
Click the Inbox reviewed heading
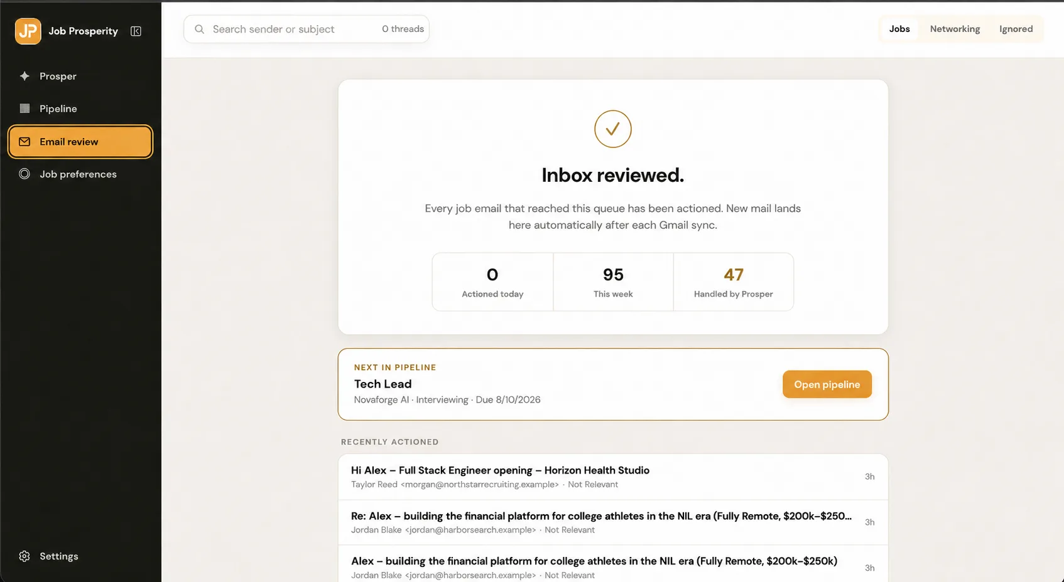click(613, 175)
